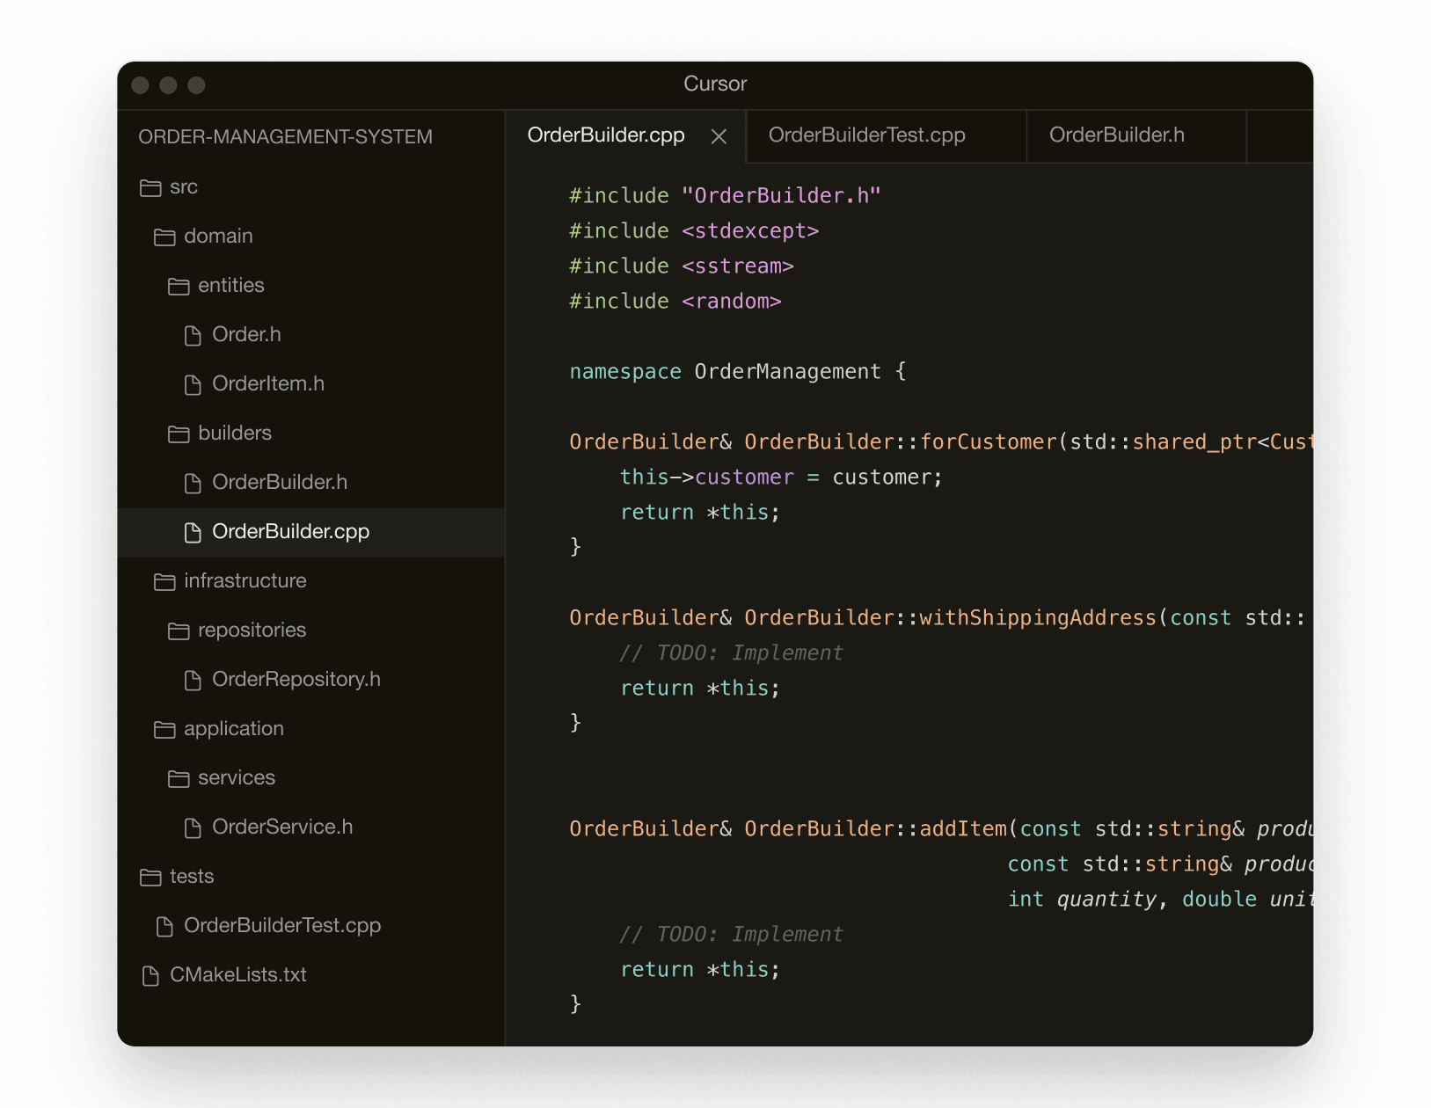This screenshot has height=1108, width=1431.
Task: Click the CMakeLists.txt file icon
Action: pos(150,975)
